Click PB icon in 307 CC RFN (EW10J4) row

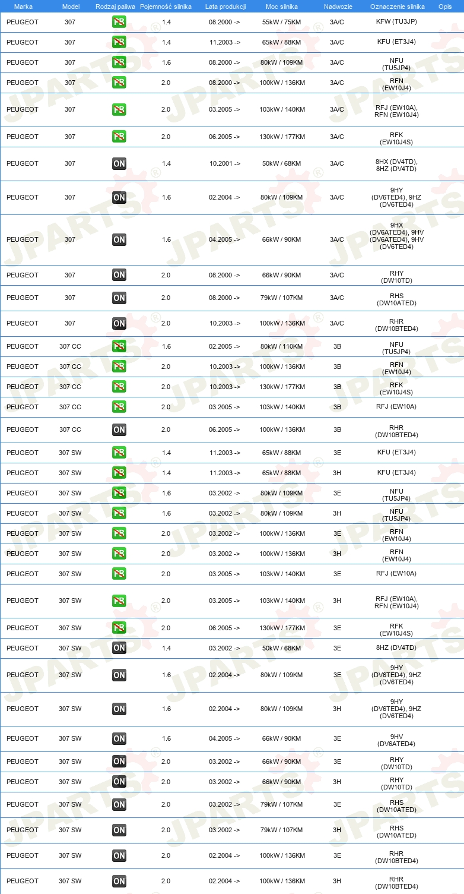119,367
